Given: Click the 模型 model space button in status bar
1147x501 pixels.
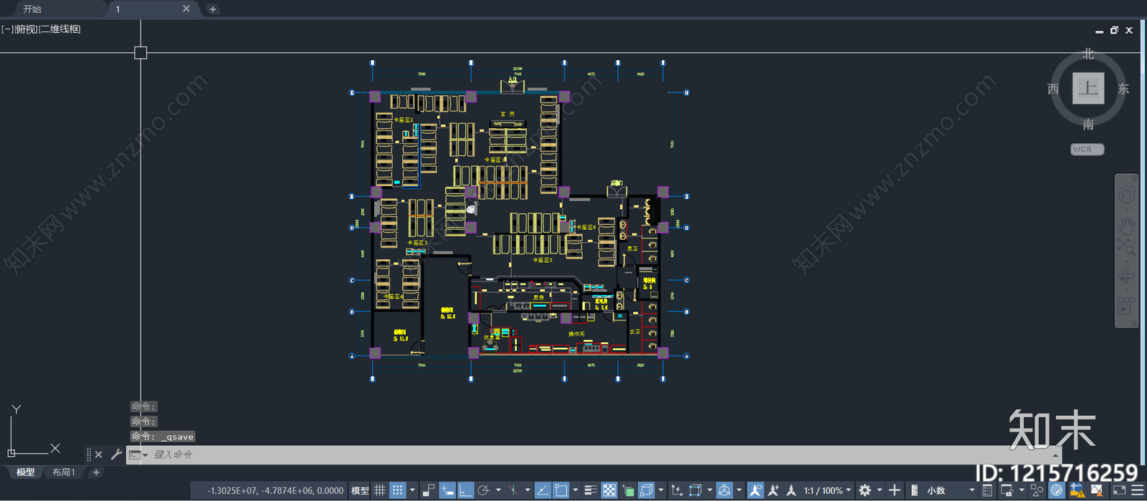Looking at the screenshot, I should (360, 490).
